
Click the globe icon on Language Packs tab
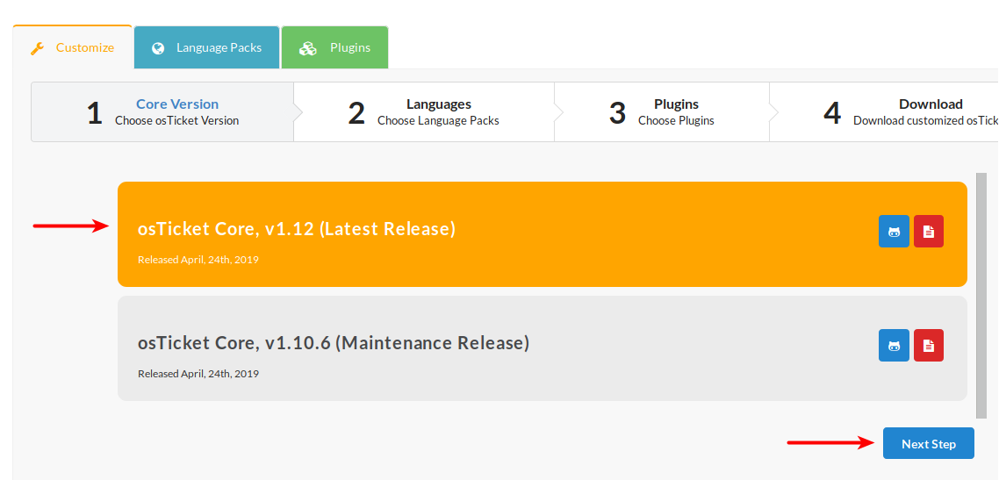[158, 48]
